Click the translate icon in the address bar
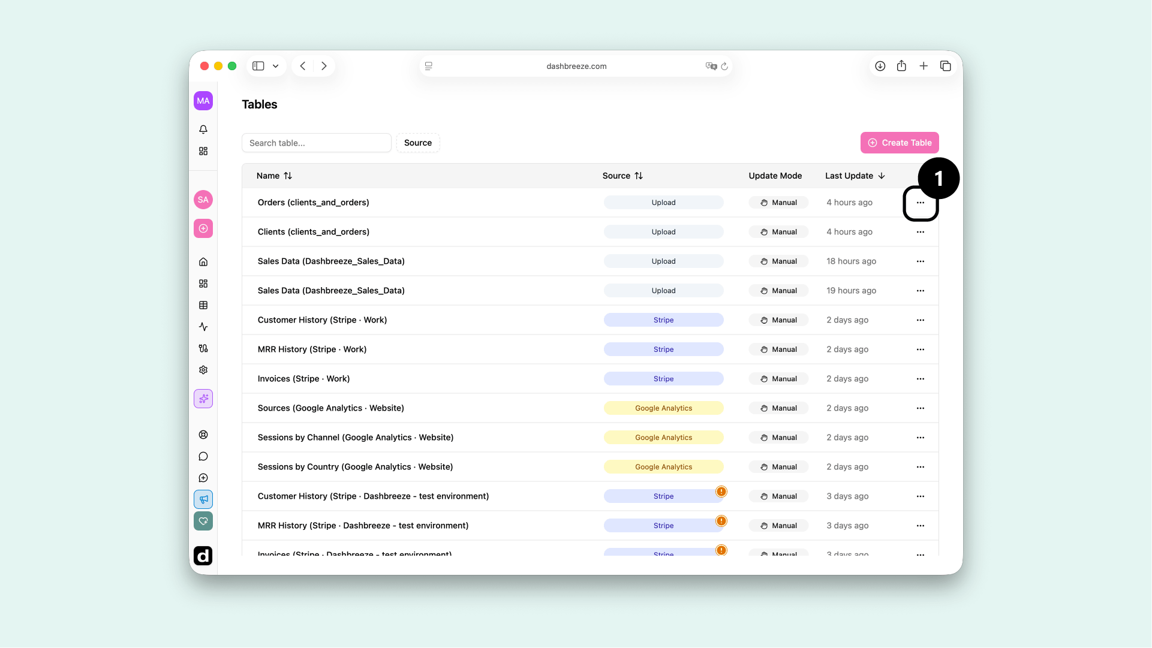This screenshot has width=1152, height=648. [711, 66]
